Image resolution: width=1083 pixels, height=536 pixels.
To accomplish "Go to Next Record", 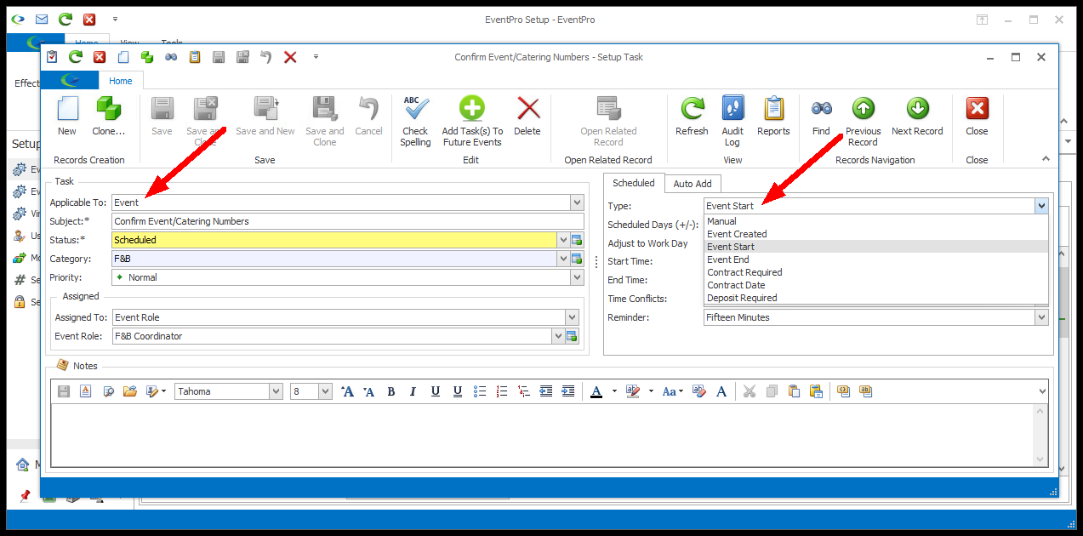I will [917, 116].
